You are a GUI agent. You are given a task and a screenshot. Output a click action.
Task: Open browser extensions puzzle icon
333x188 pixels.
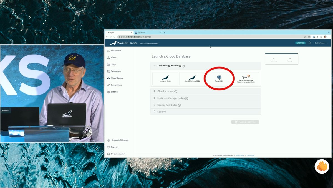pos(317,37)
